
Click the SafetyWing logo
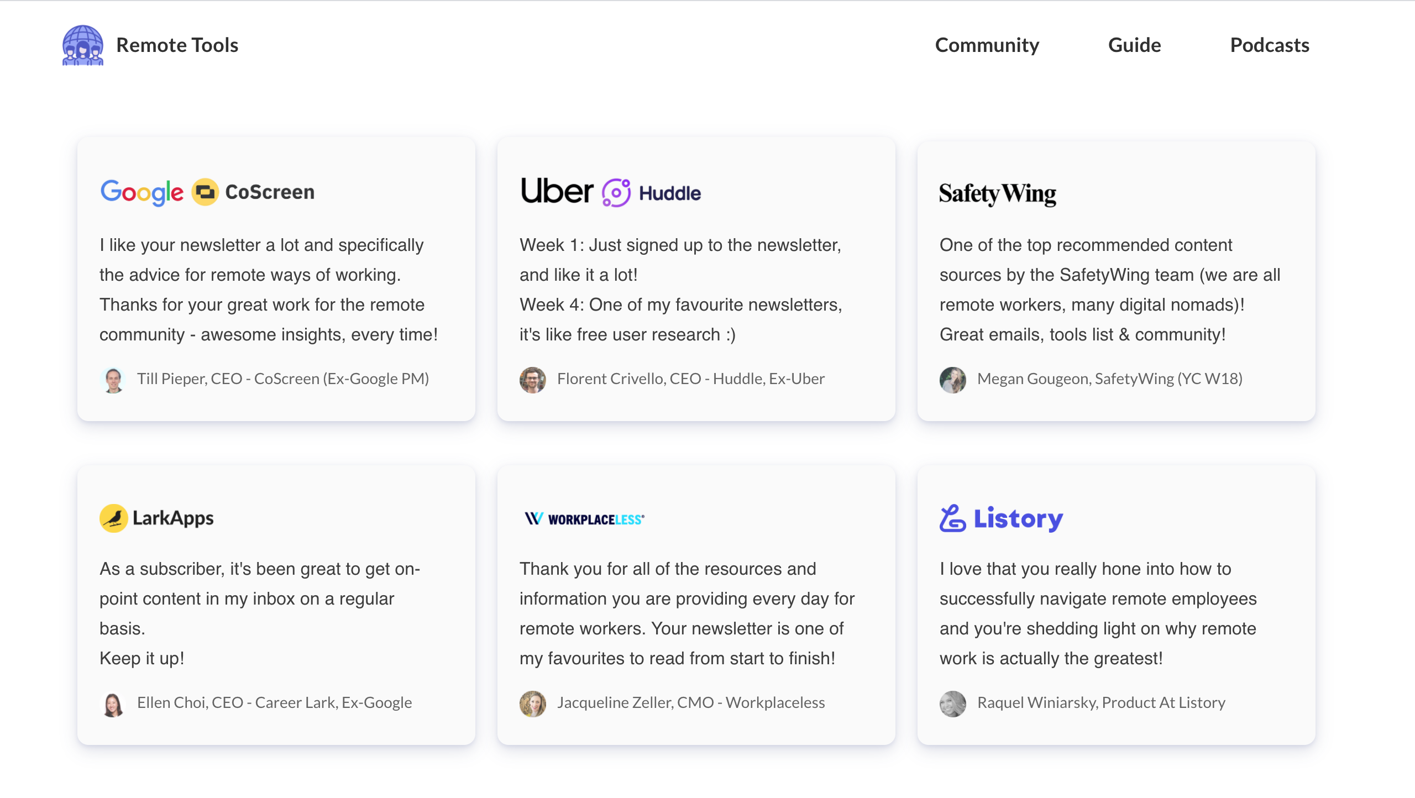point(998,193)
